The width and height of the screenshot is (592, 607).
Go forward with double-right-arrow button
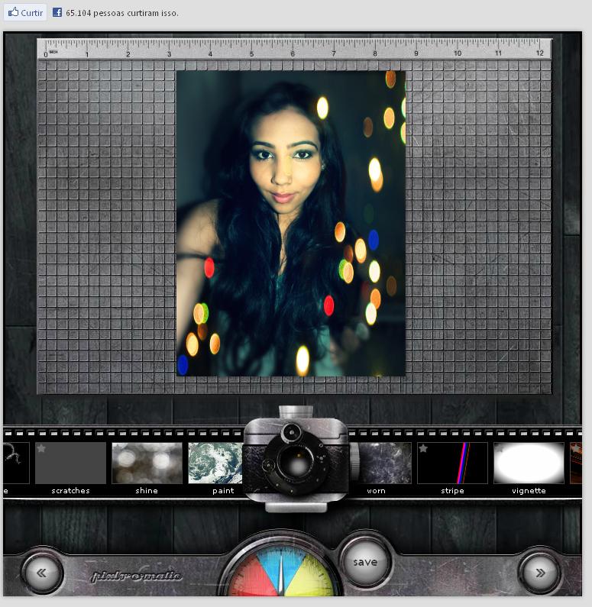[x=540, y=573]
